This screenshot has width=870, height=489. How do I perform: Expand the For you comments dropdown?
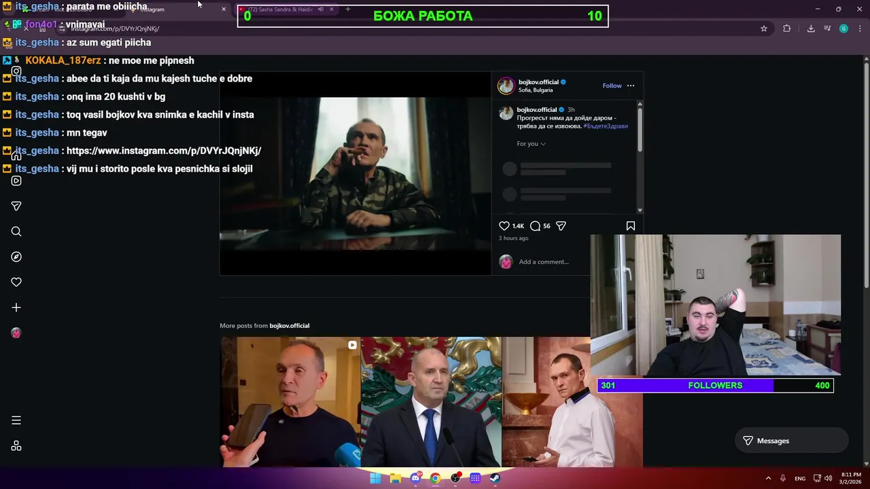[531, 143]
